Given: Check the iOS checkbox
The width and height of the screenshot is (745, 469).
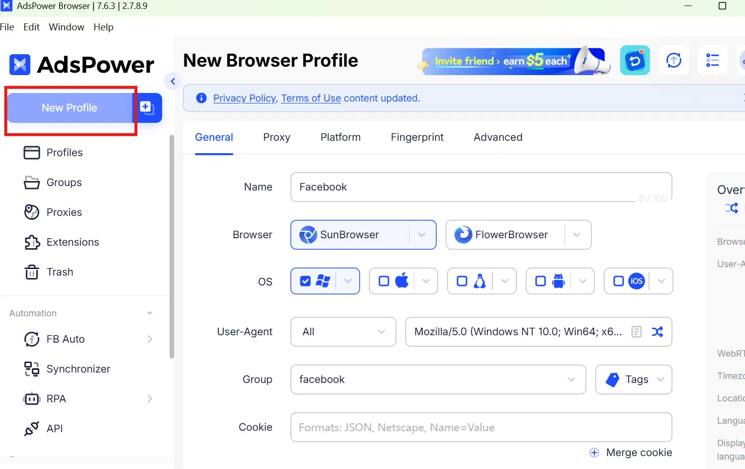Looking at the screenshot, I should pos(619,281).
